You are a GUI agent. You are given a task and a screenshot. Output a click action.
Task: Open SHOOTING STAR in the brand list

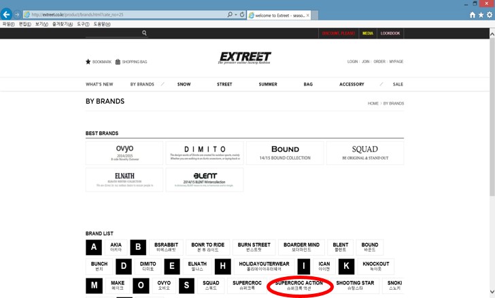[x=355, y=286]
